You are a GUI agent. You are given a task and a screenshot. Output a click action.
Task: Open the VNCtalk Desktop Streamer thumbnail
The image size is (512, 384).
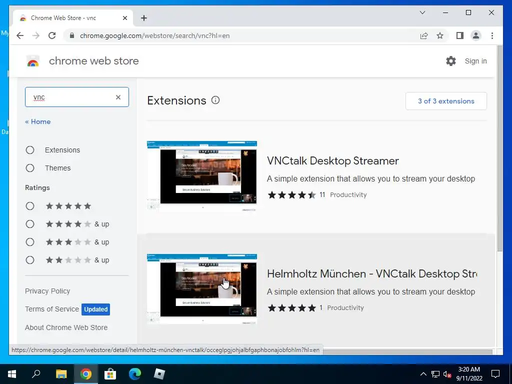(x=202, y=176)
